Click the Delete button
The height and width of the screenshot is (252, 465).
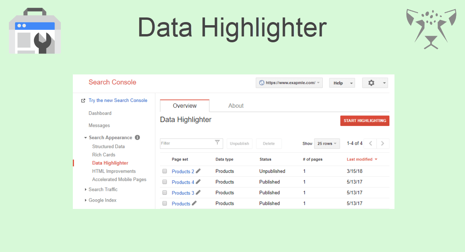269,143
